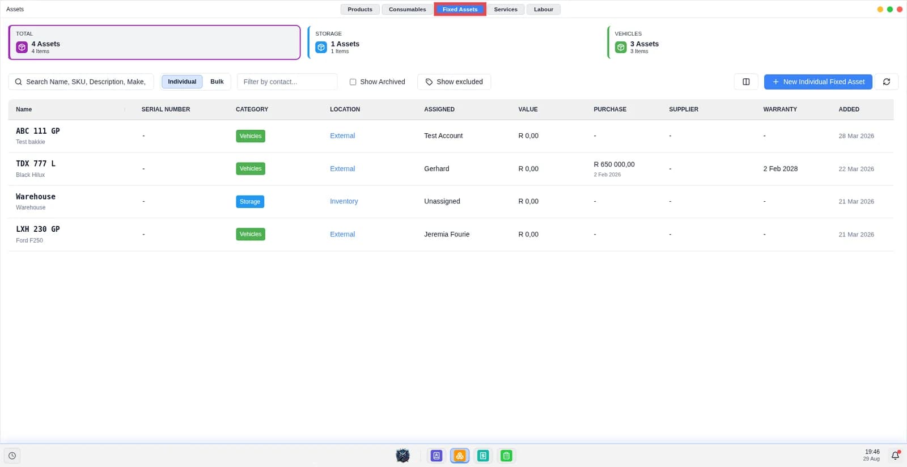The image size is (907, 467).
Task: Click the refresh icon button
Action: point(887,82)
